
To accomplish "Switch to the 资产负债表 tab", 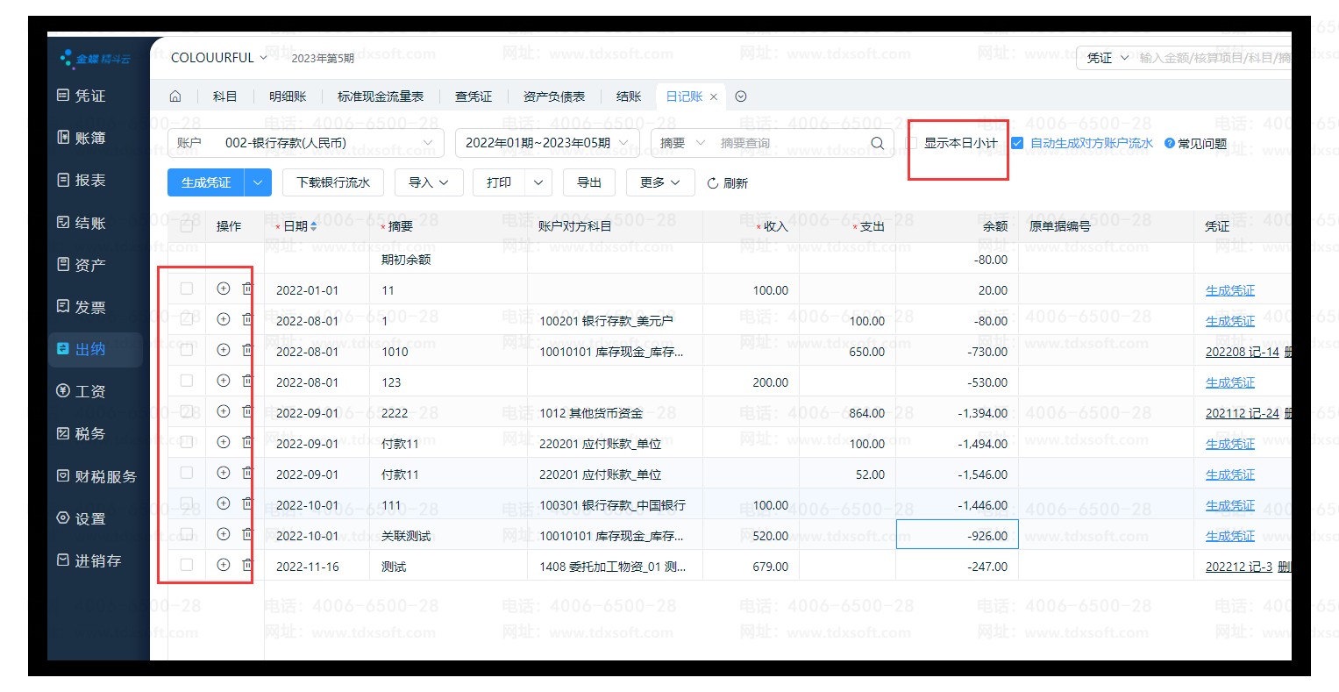I will pos(553,96).
